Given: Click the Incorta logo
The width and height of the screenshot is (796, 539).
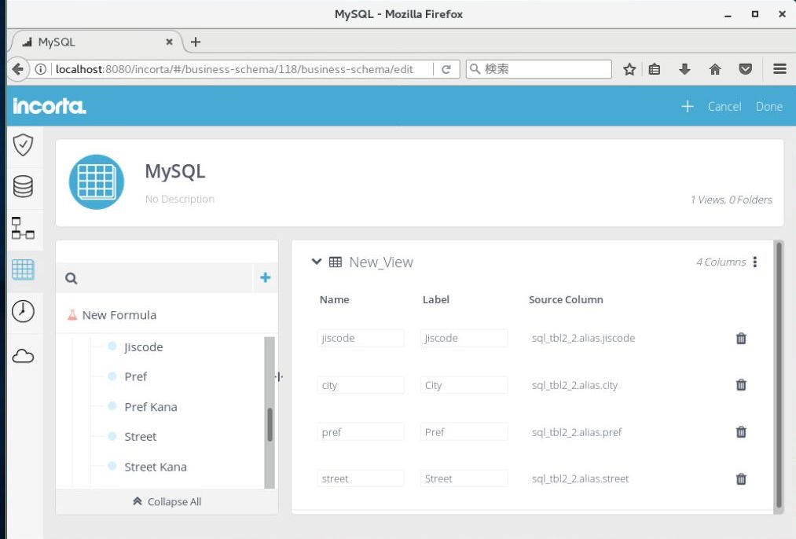Looking at the screenshot, I should pyautogui.click(x=50, y=105).
